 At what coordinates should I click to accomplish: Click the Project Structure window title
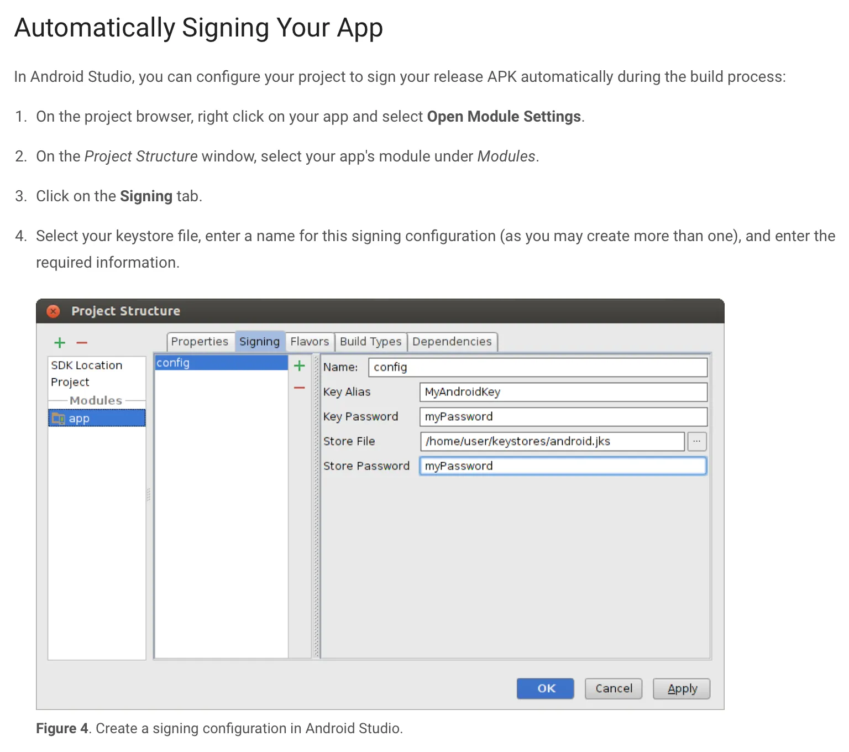pyautogui.click(x=126, y=311)
